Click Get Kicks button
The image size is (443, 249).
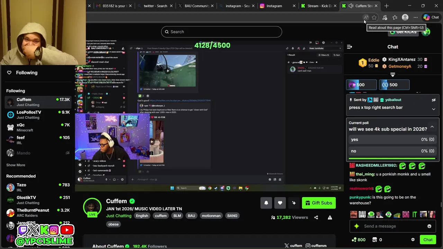click(x=403, y=32)
